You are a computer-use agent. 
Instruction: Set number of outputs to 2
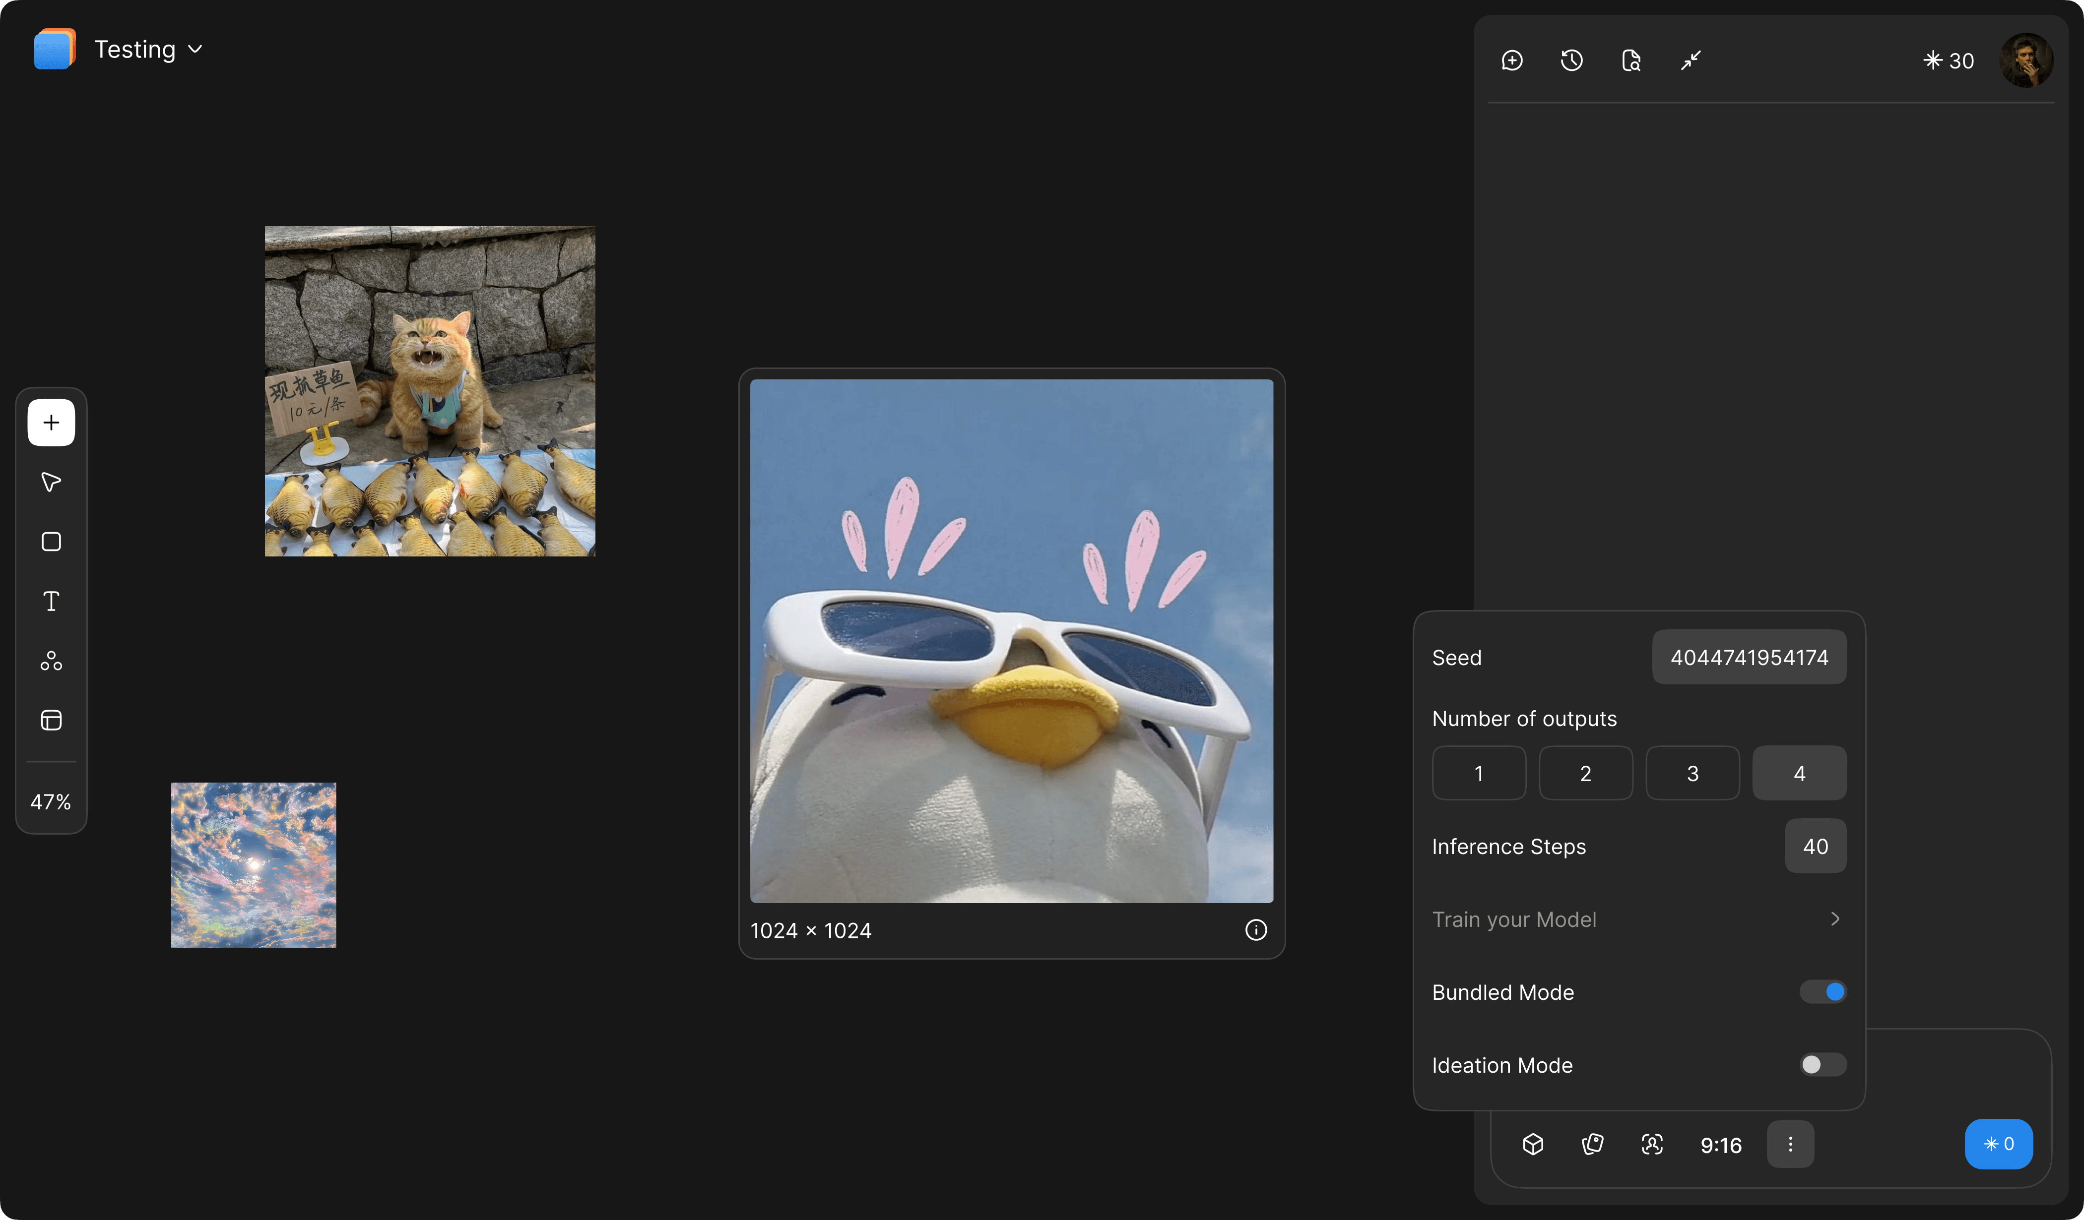[x=1585, y=773]
